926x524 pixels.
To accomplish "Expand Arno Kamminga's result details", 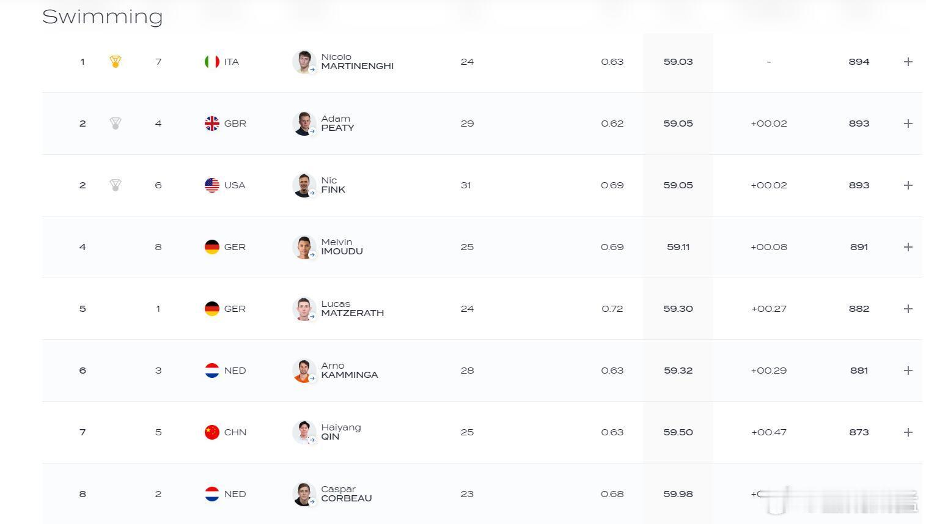I will (908, 371).
